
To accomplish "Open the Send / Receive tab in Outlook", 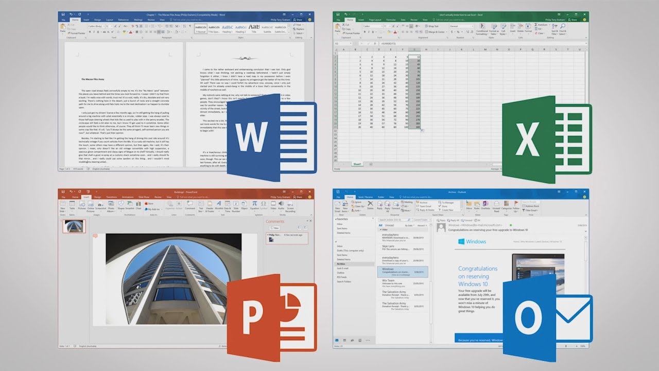I will (366, 197).
